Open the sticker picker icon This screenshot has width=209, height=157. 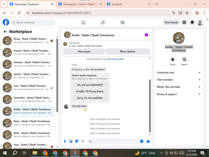tap(77, 142)
